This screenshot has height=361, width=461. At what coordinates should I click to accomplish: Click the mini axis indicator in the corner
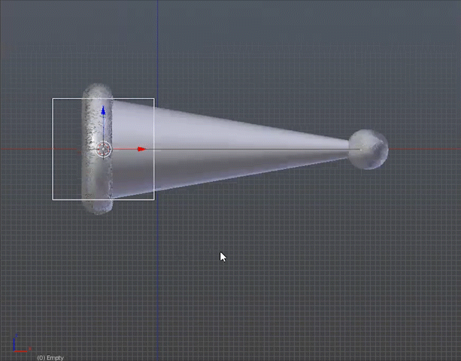(x=22, y=343)
